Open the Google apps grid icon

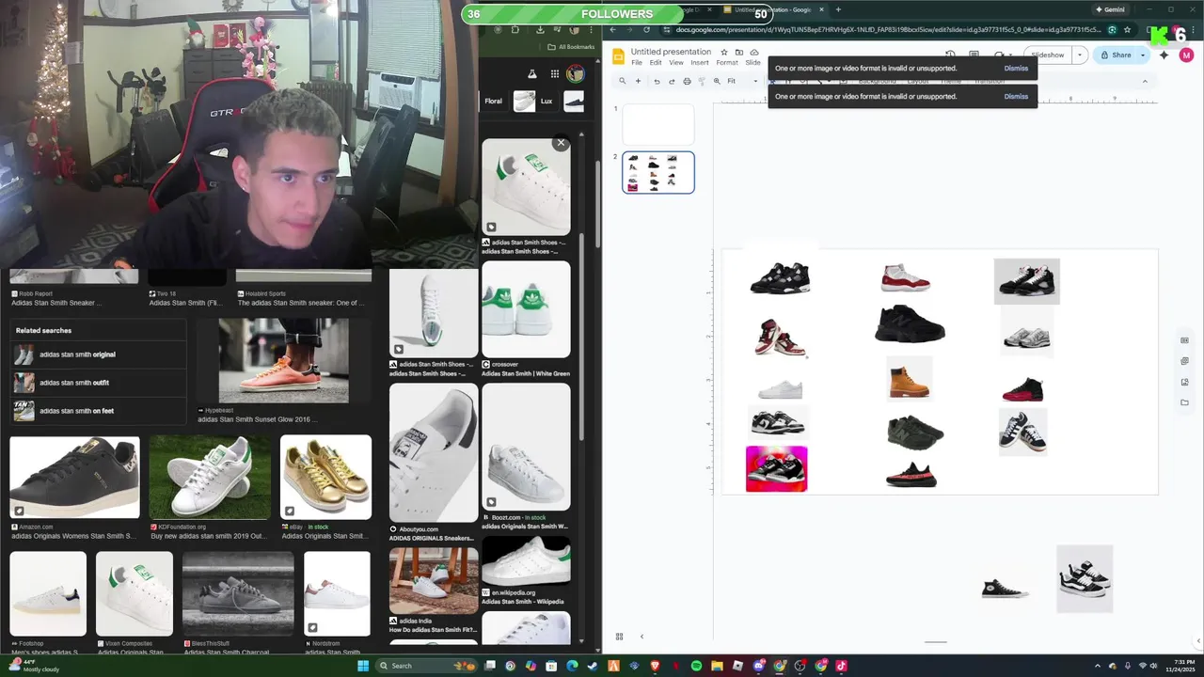pos(555,74)
